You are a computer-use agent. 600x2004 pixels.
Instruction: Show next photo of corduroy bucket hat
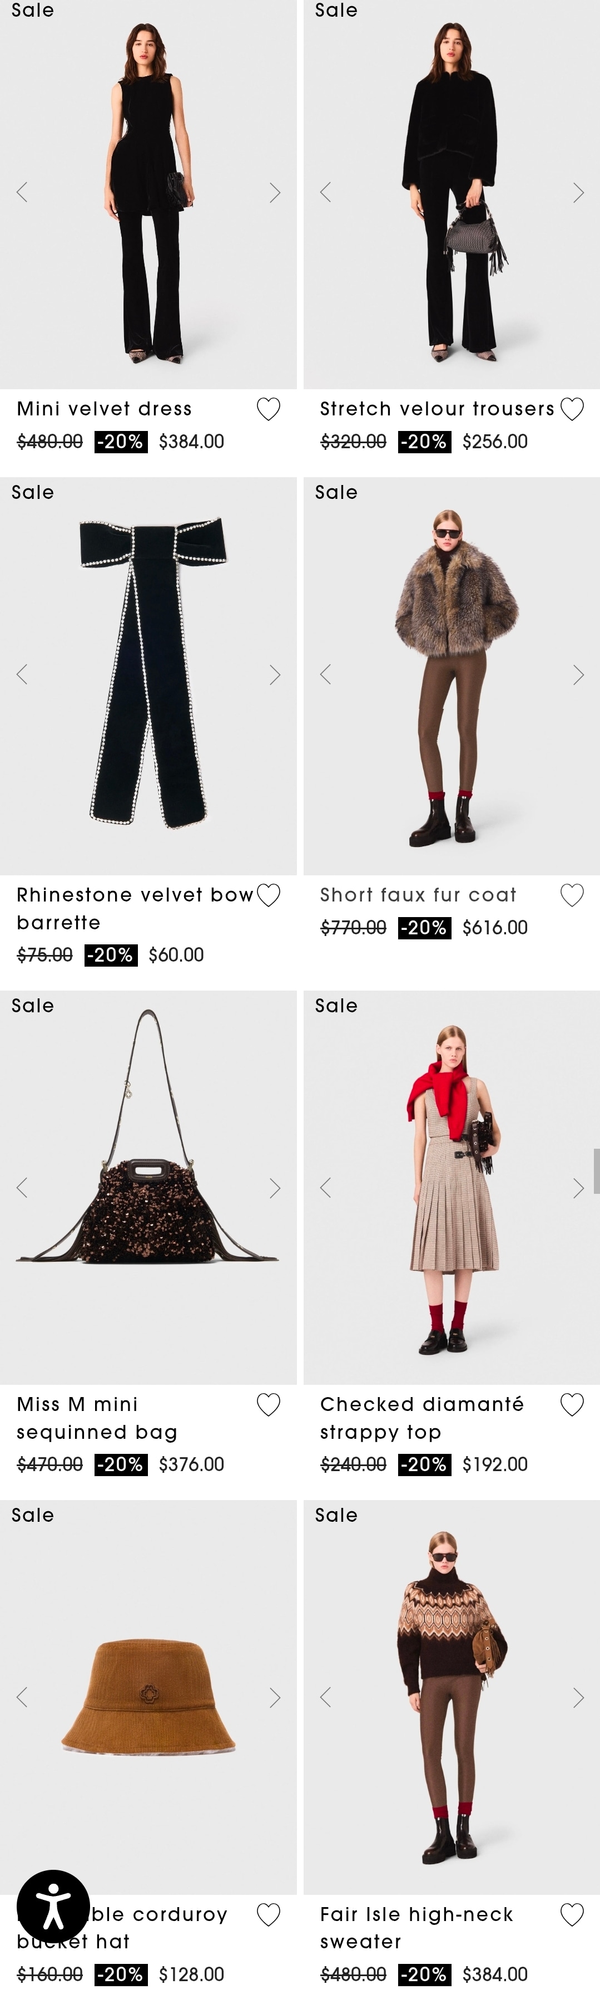tap(274, 1697)
